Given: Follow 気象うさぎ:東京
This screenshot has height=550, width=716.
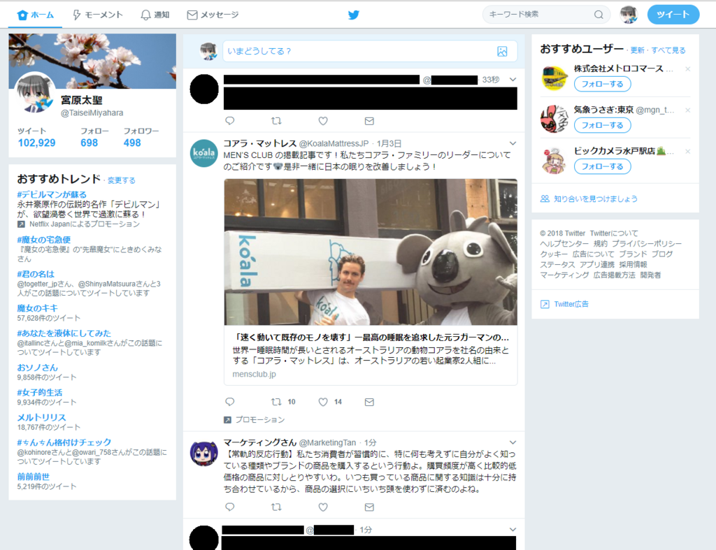Looking at the screenshot, I should tap(602, 125).
